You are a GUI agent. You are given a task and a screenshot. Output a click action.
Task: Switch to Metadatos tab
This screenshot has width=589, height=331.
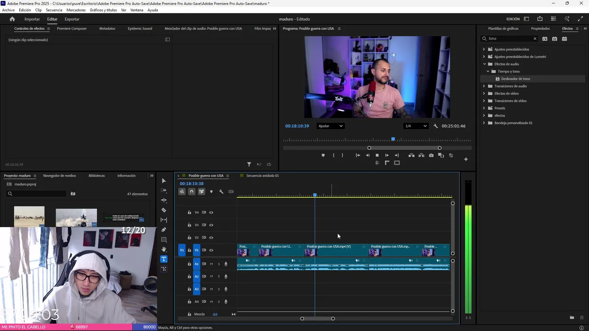[x=107, y=29]
